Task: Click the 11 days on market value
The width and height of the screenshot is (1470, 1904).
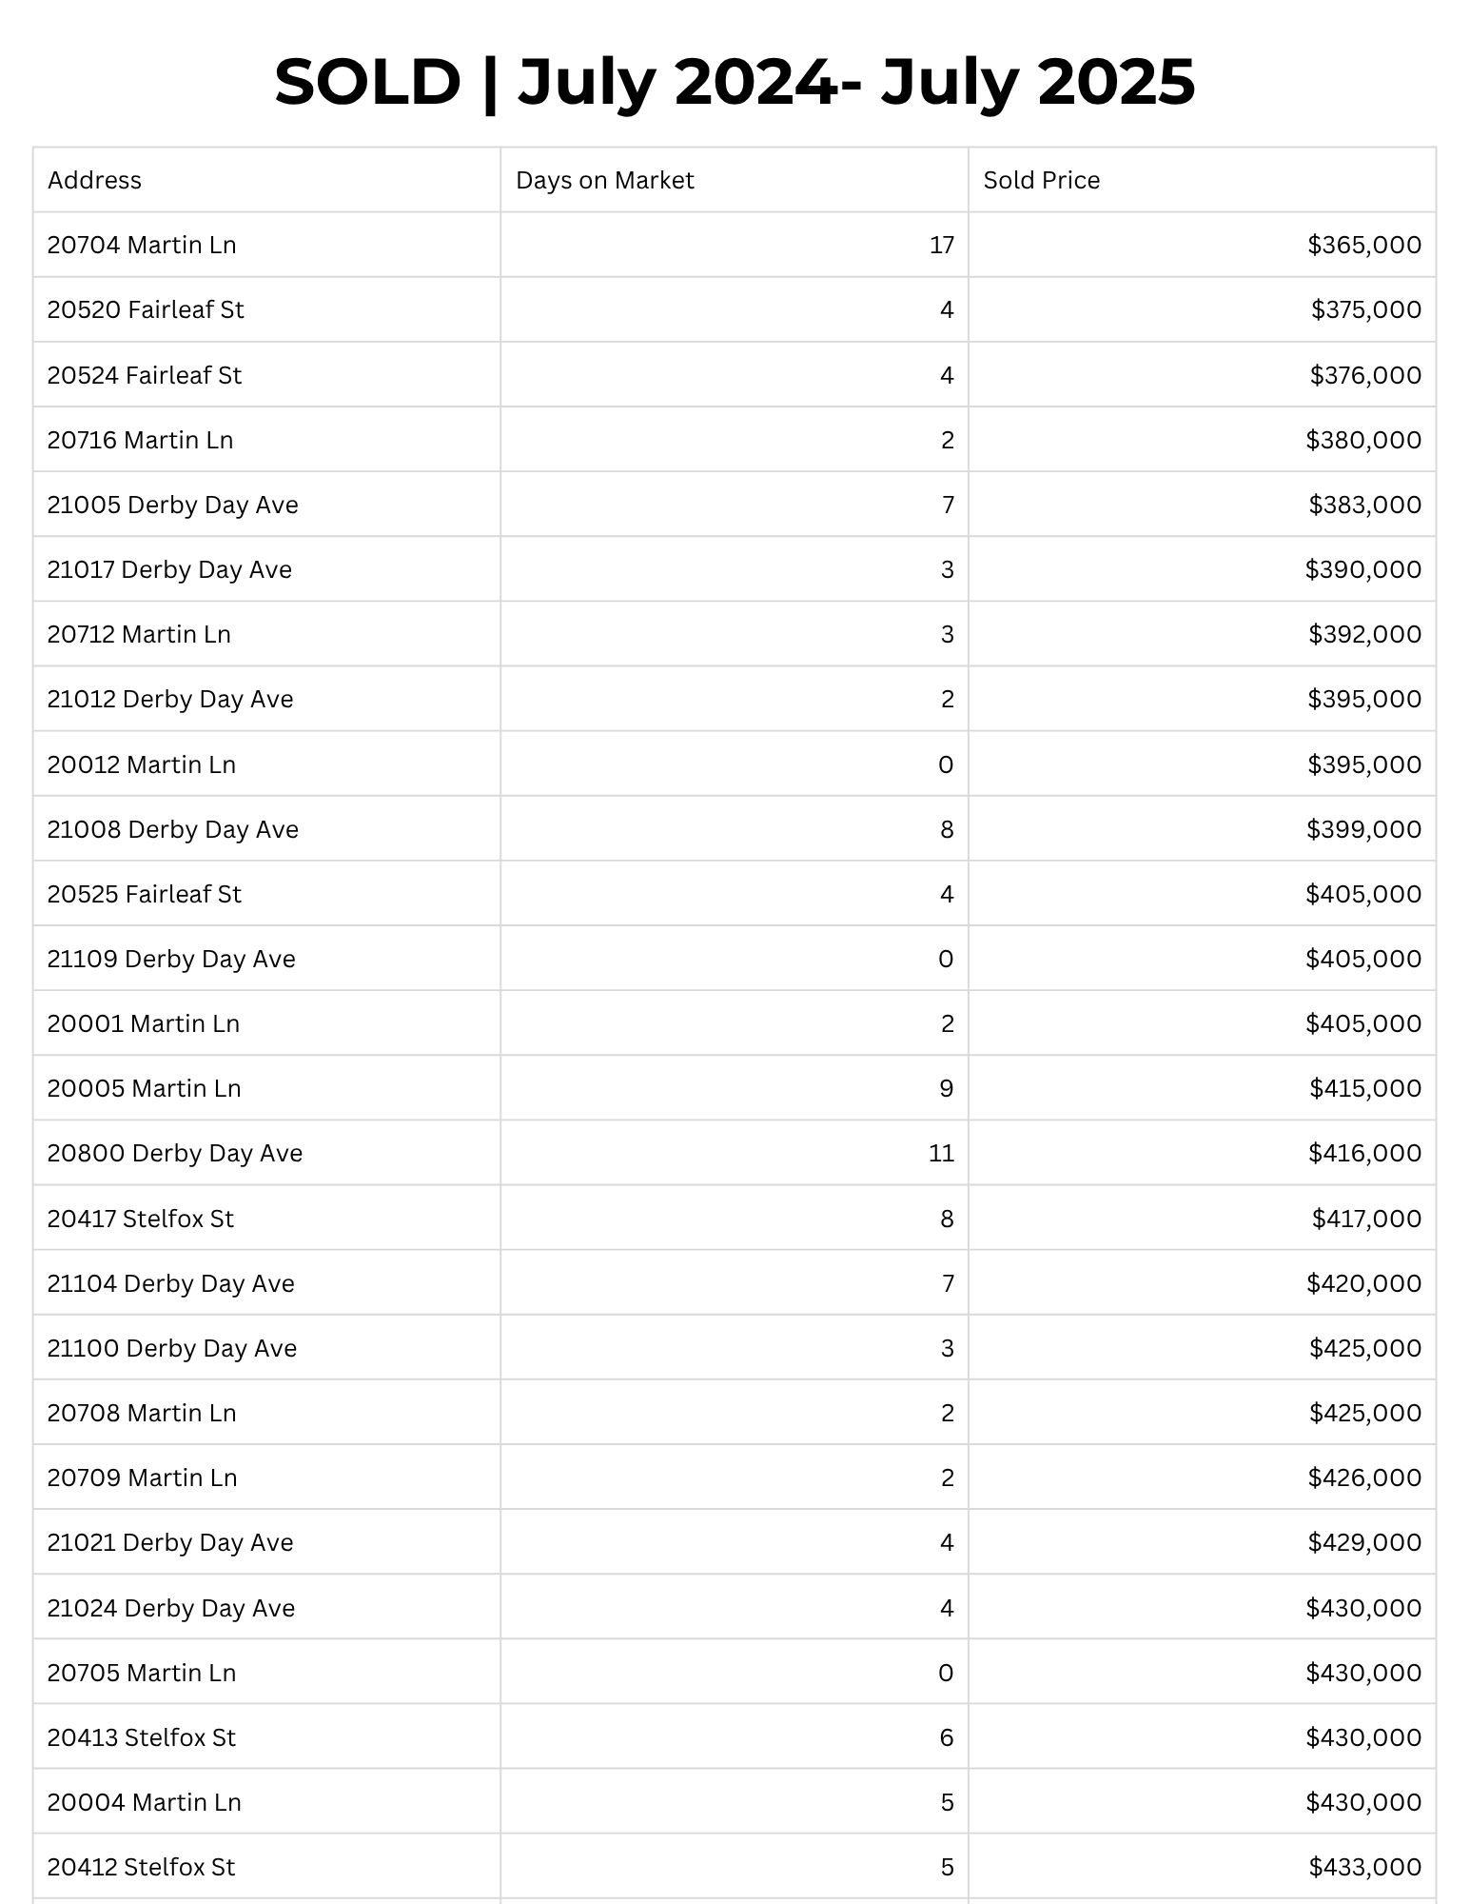Action: (941, 1153)
